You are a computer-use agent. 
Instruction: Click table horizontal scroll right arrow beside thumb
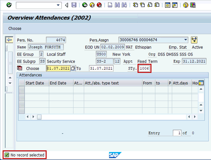click(x=33, y=117)
